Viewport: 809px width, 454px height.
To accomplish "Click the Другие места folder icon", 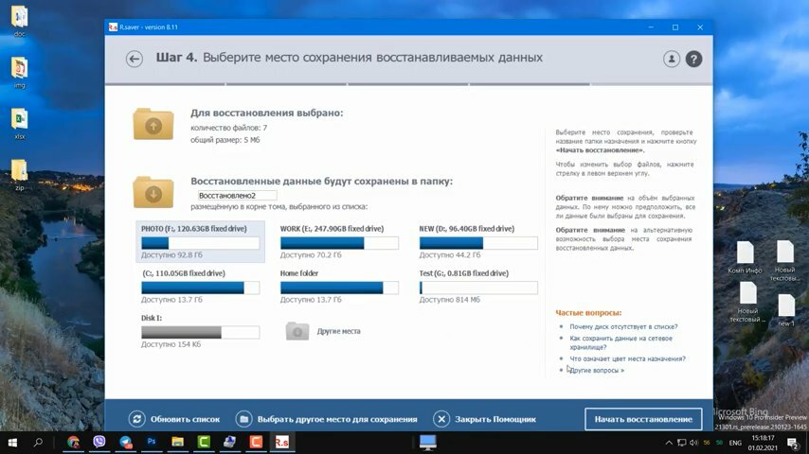I will (297, 331).
